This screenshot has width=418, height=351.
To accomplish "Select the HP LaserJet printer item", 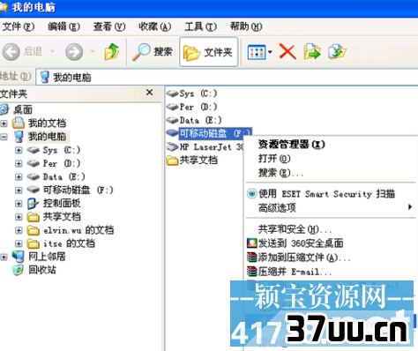I will pos(205,146).
